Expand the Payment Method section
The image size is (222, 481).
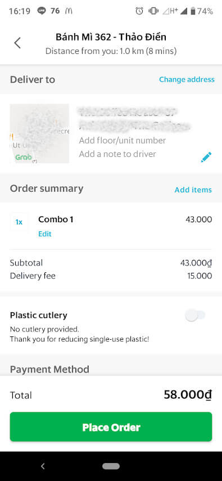tap(49, 369)
